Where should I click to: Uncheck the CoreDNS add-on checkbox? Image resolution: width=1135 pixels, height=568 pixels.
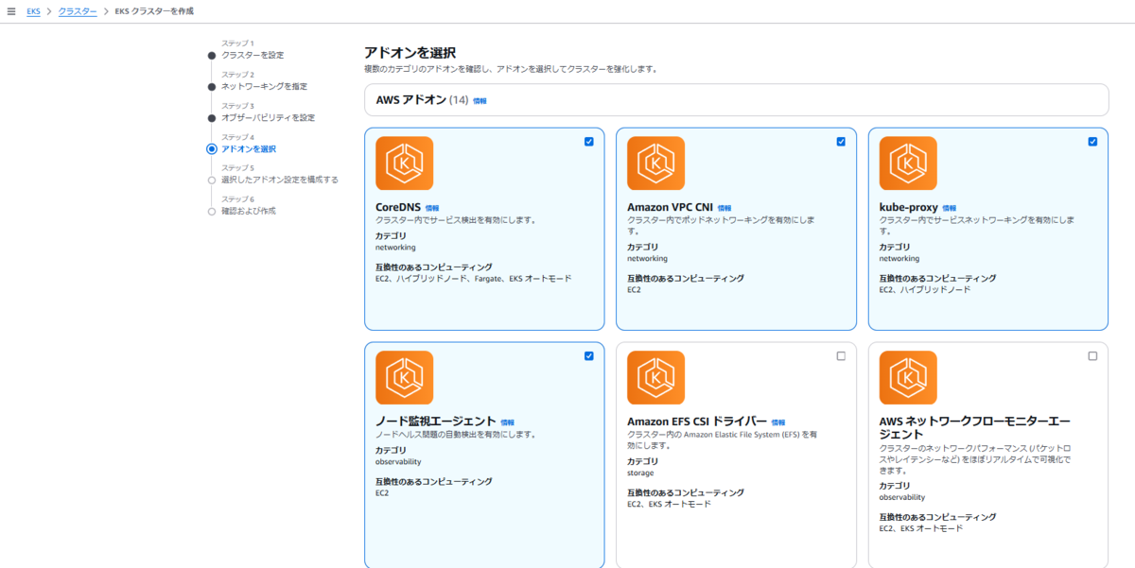pyautogui.click(x=589, y=142)
